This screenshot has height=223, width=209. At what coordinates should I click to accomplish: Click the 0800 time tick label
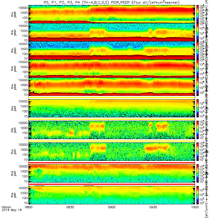(29, 207)
